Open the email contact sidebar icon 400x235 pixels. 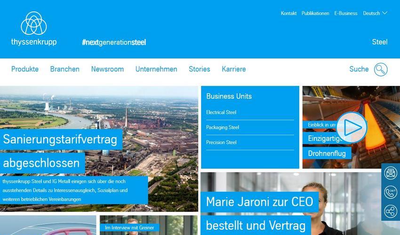pos(391,173)
